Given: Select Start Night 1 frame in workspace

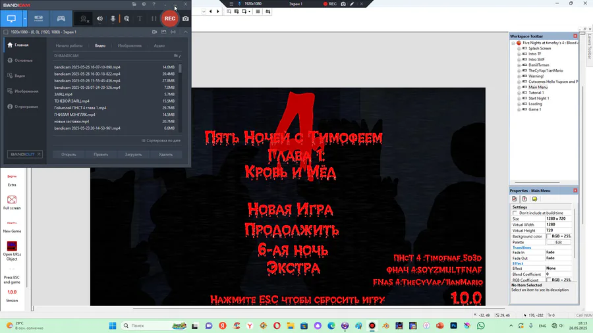Looking at the screenshot, I should tap(538, 98).
